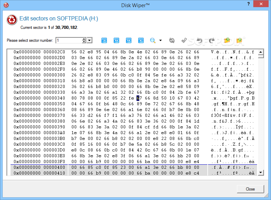Click first byte 56 in row 000002C0
Viewport: 271px width, 200px height.
click(74, 52)
